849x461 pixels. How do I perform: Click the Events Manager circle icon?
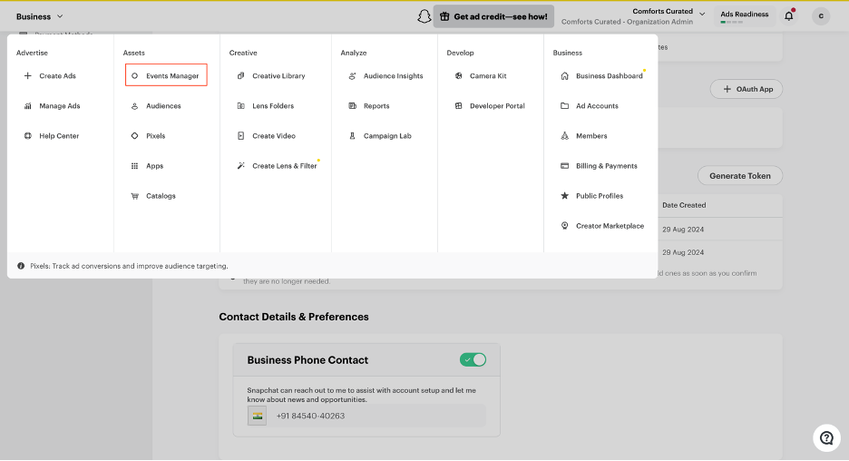pos(135,76)
